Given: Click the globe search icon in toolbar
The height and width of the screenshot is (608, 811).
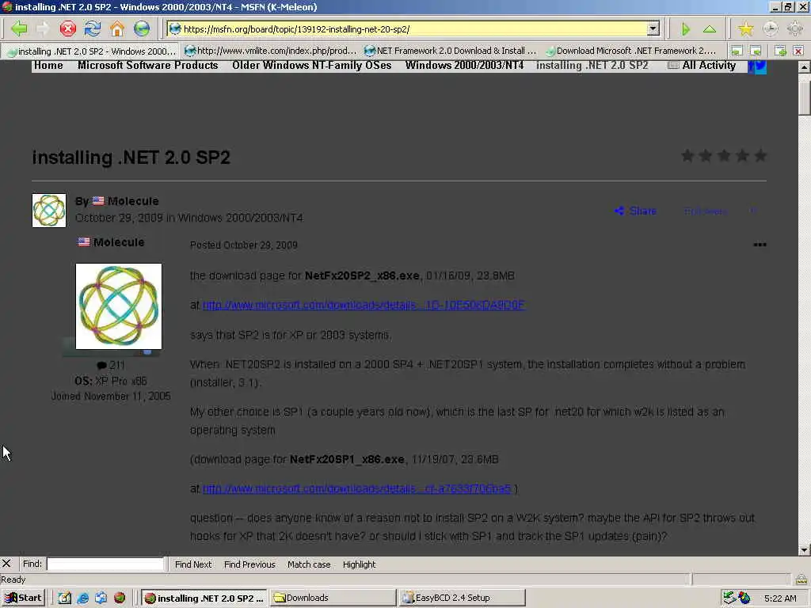Looking at the screenshot, I should (142, 28).
